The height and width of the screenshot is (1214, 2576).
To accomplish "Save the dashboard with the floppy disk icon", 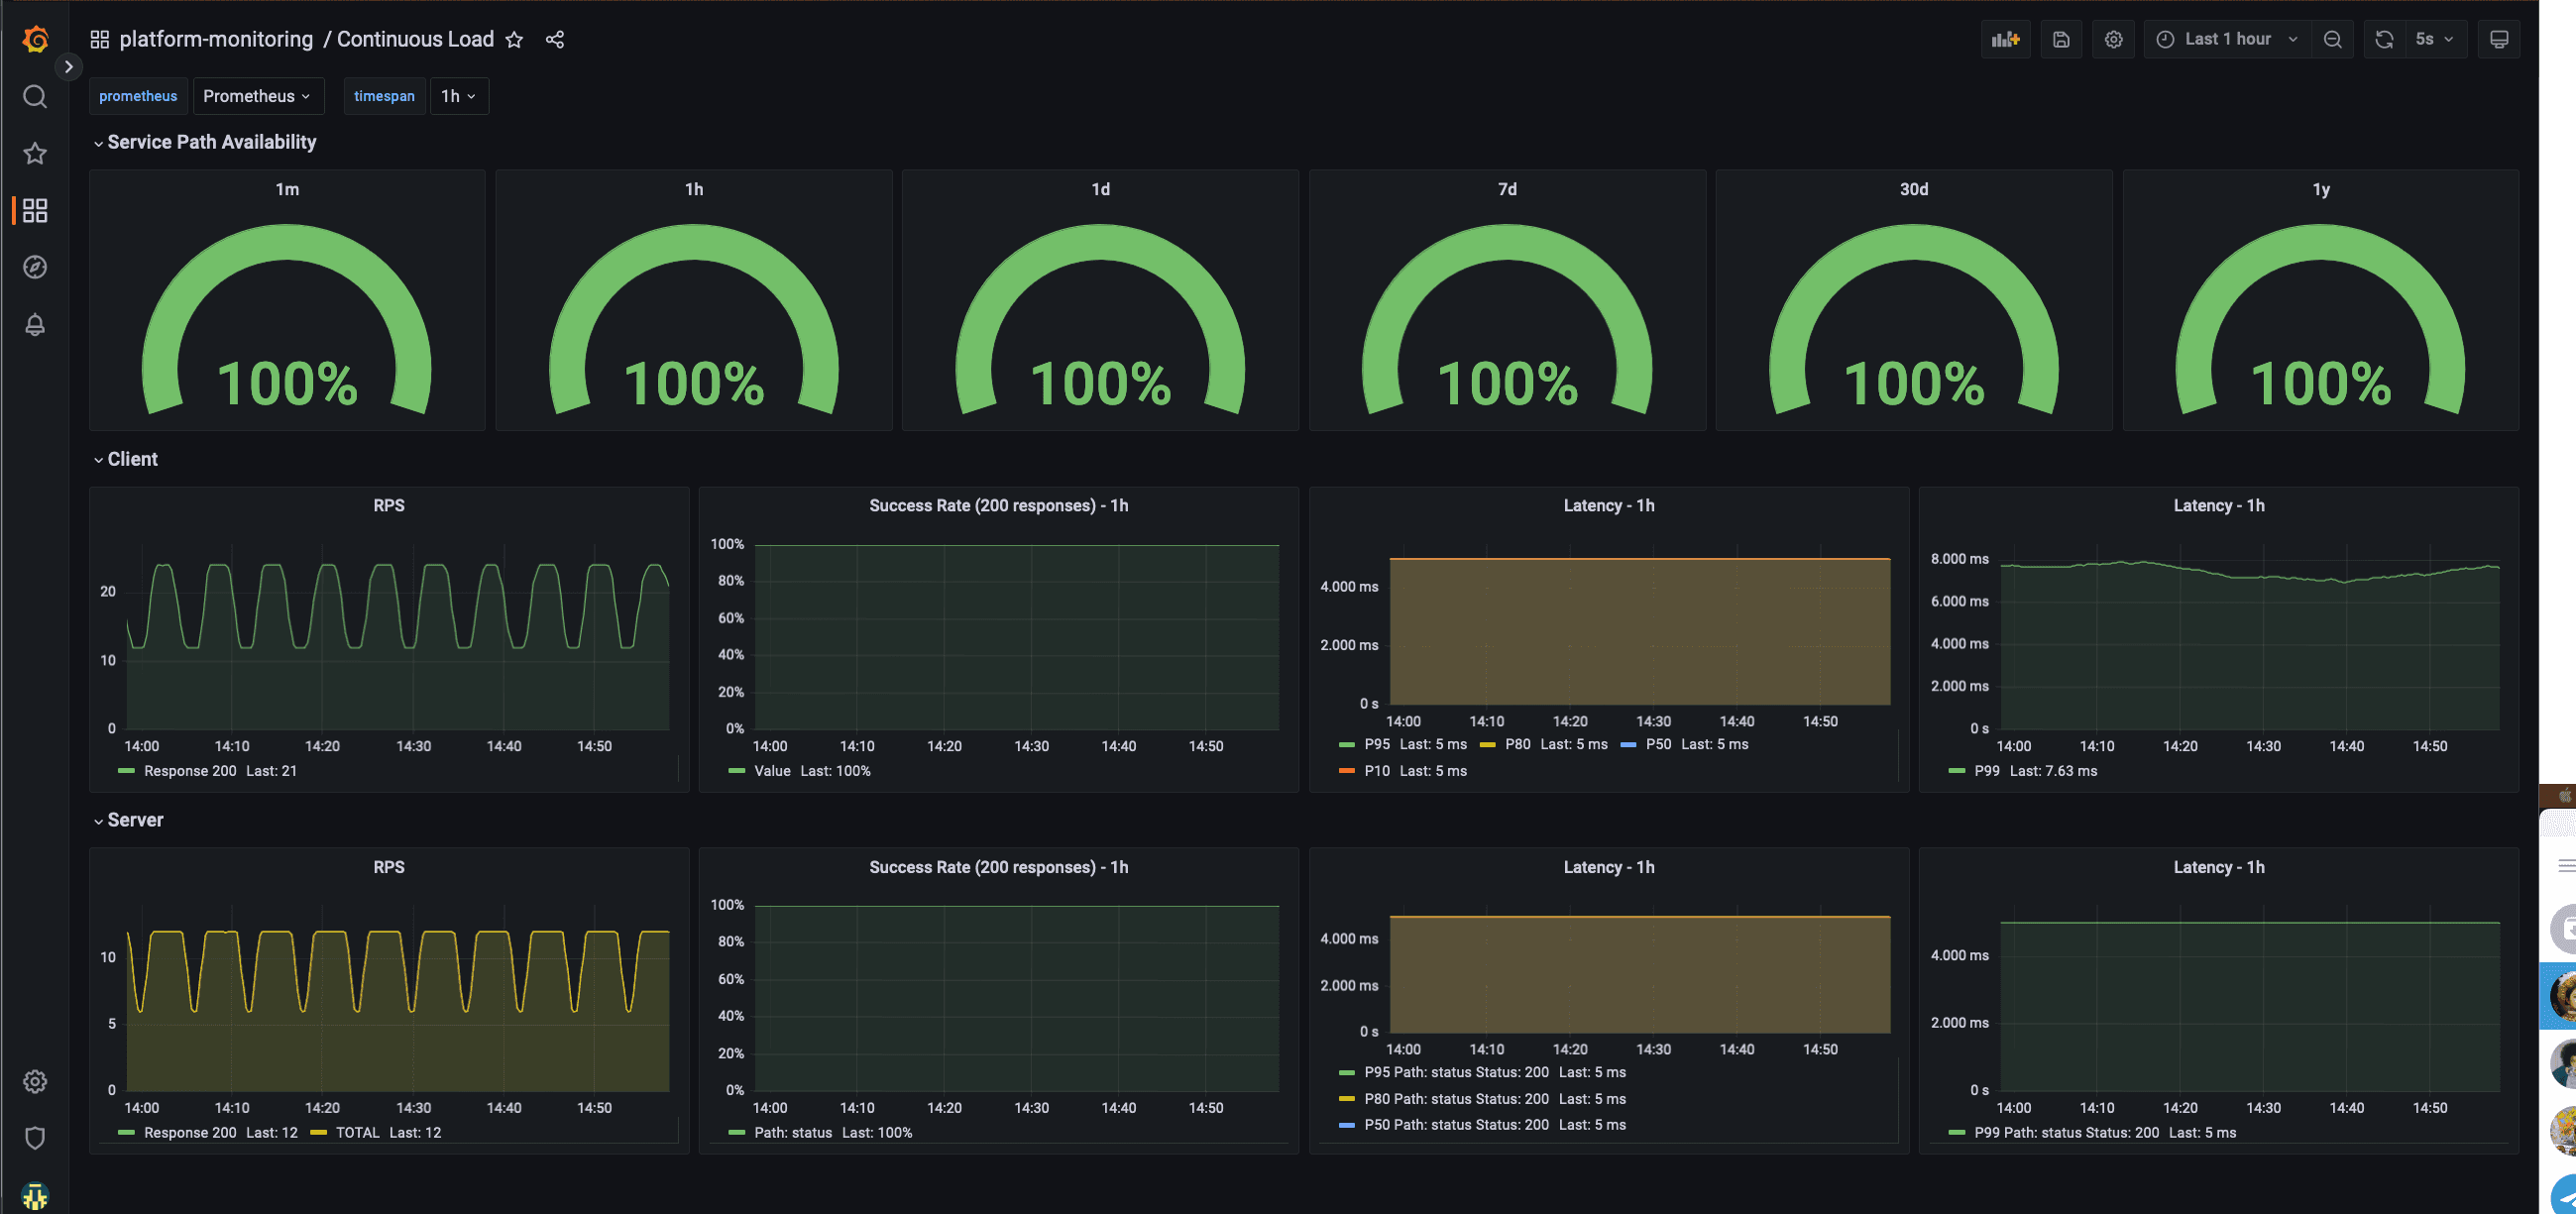I will [x=2062, y=39].
